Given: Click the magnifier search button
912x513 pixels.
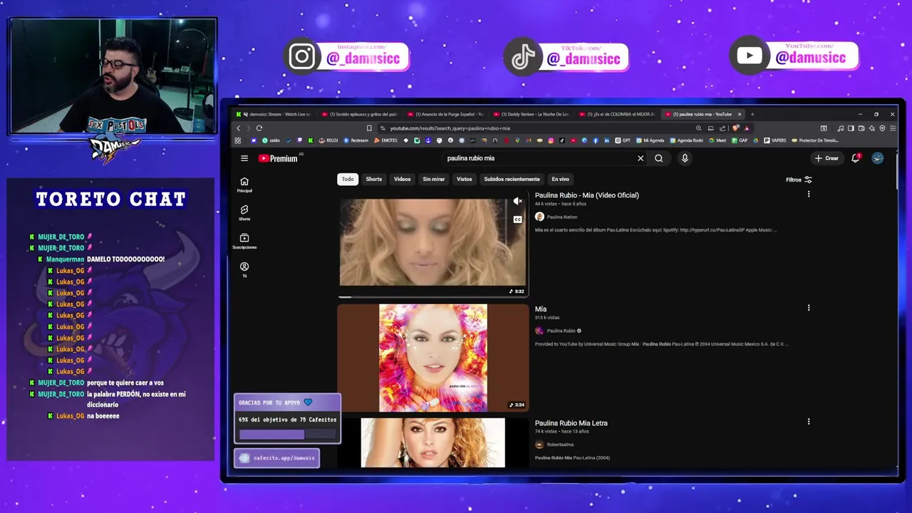Looking at the screenshot, I should [659, 158].
